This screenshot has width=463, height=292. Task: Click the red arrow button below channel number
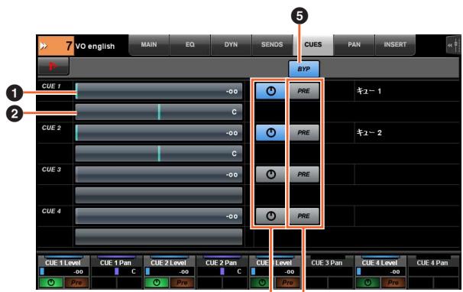tap(53, 66)
